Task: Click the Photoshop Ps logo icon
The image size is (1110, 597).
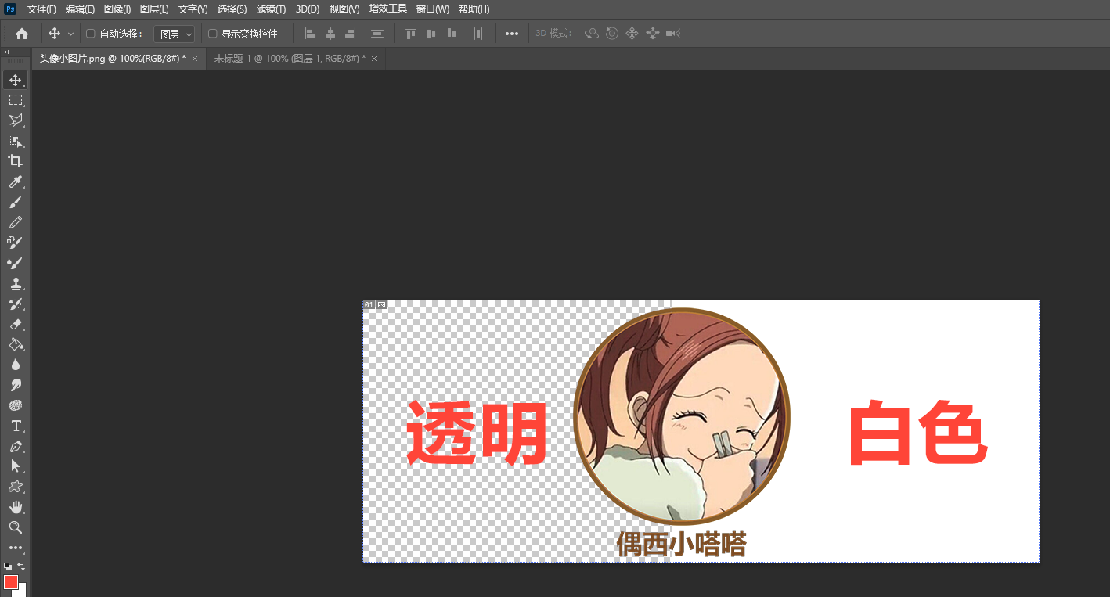Action: pyautogui.click(x=10, y=9)
